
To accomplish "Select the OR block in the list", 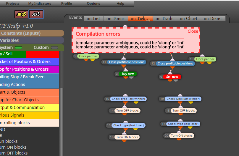I will point(1,135).
